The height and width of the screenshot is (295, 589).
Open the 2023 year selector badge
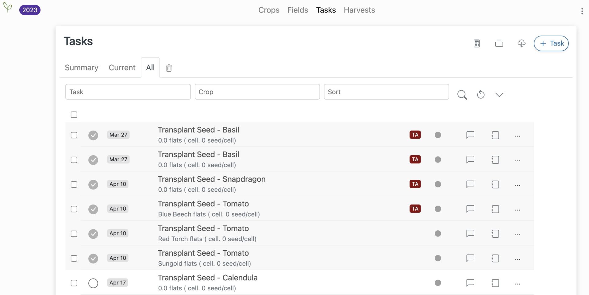(x=30, y=10)
